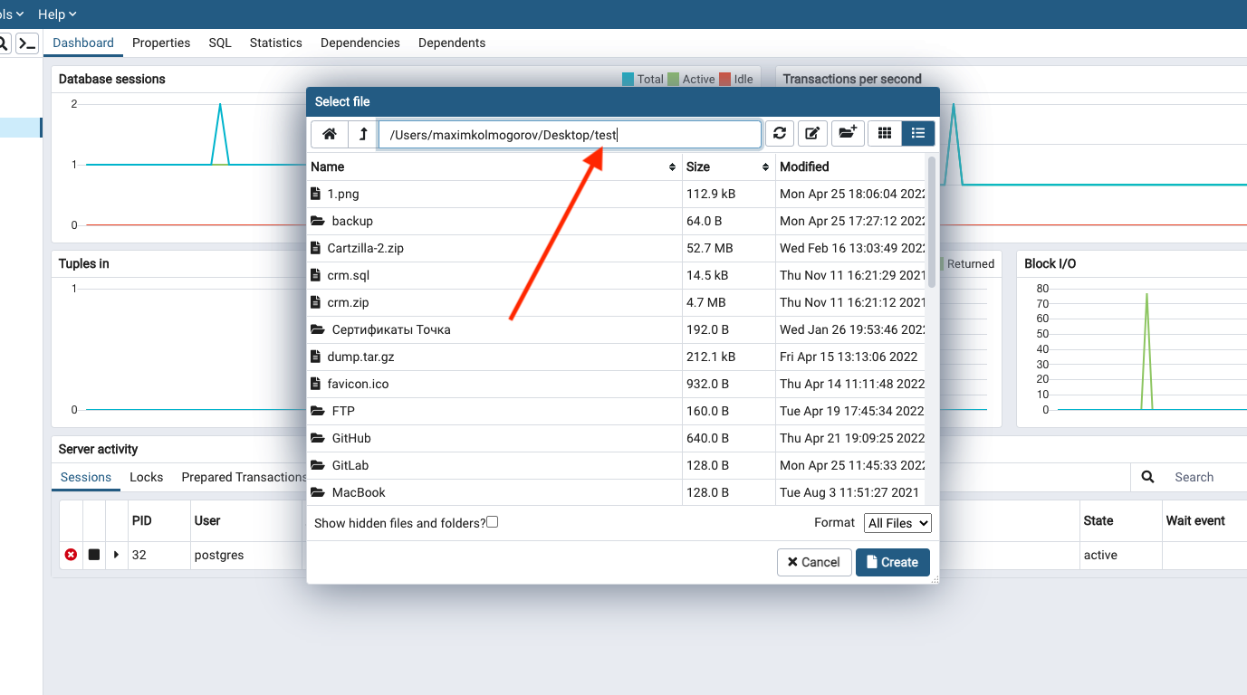Toggle the Idle legend in Database sessions

coord(735,79)
